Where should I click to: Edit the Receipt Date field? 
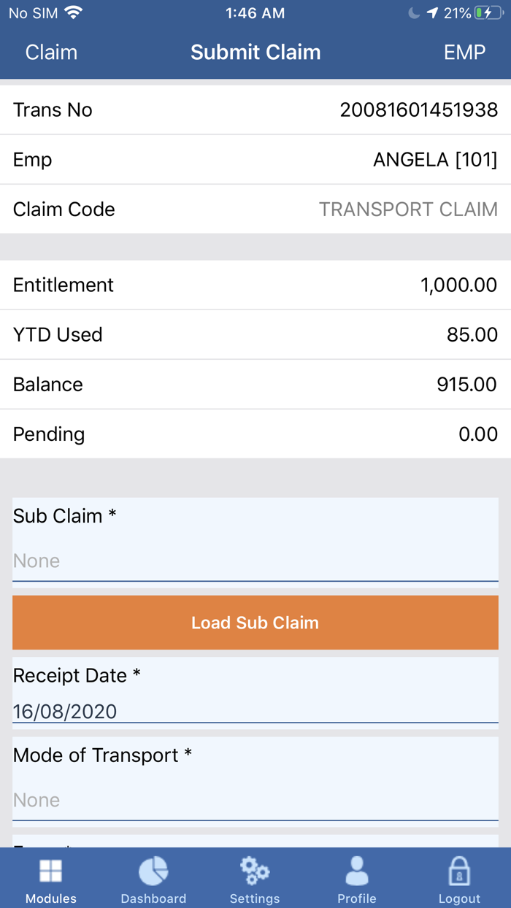point(255,712)
